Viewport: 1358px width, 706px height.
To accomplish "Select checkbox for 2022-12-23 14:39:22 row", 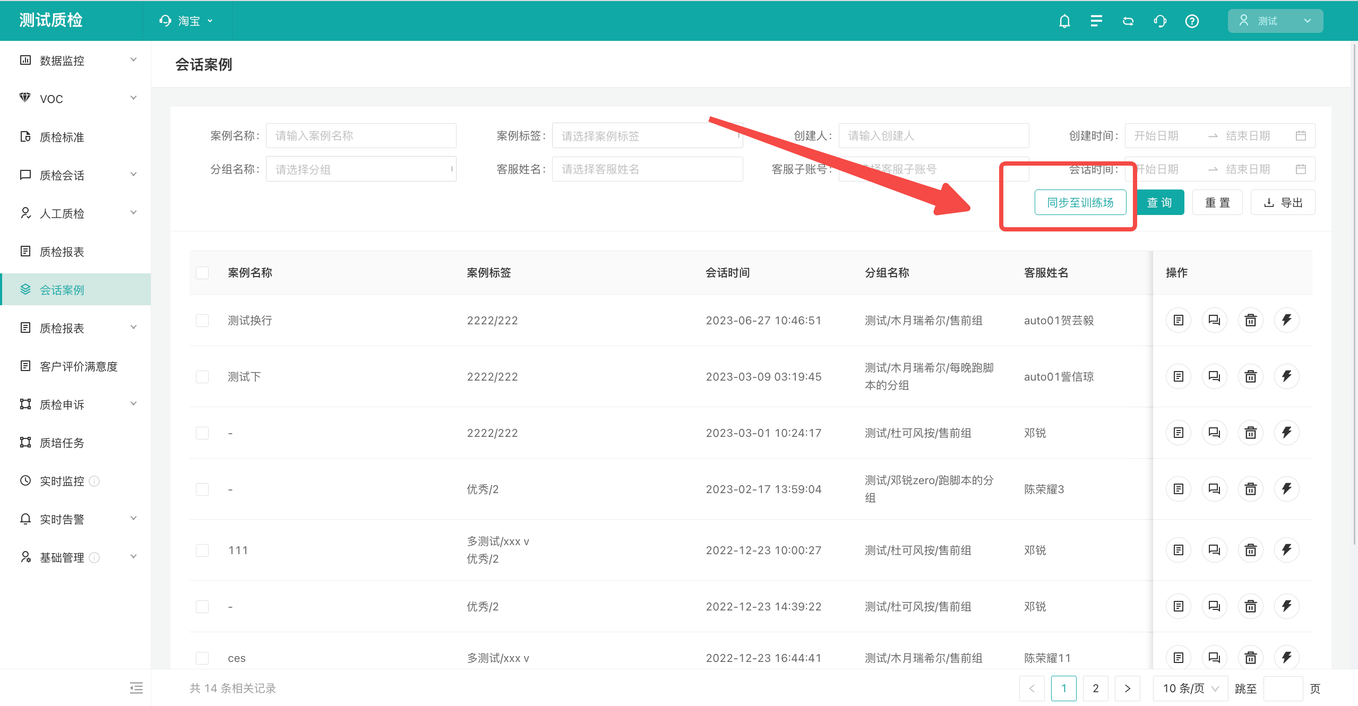I will click(x=202, y=607).
